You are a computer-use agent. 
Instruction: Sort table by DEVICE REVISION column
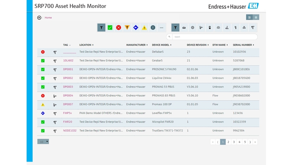click(198, 45)
